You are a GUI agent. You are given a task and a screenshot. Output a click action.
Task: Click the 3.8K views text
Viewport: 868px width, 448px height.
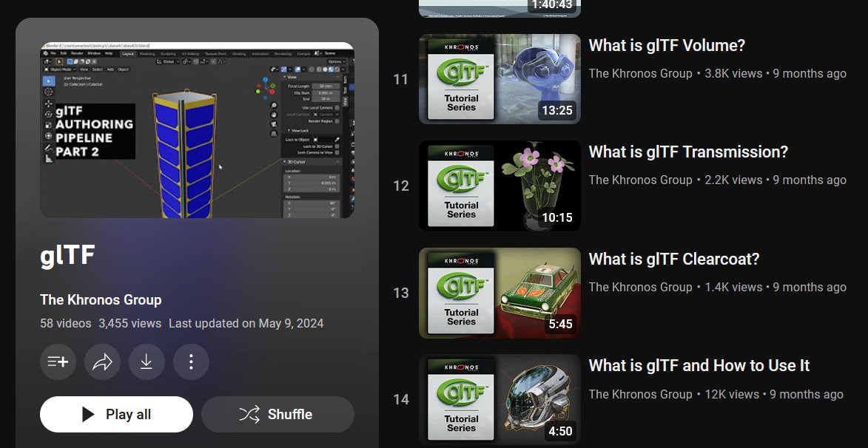click(733, 74)
